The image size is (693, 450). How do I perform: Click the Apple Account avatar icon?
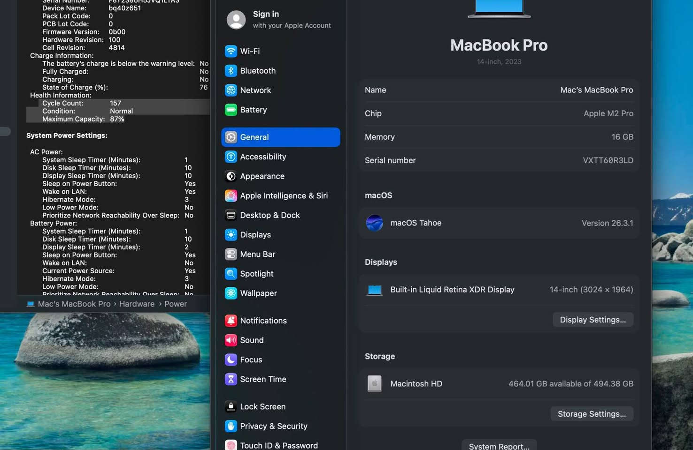tap(236, 20)
